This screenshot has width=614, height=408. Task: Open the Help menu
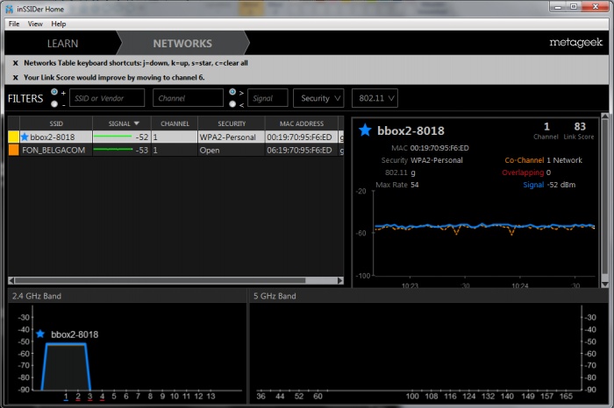pos(59,24)
